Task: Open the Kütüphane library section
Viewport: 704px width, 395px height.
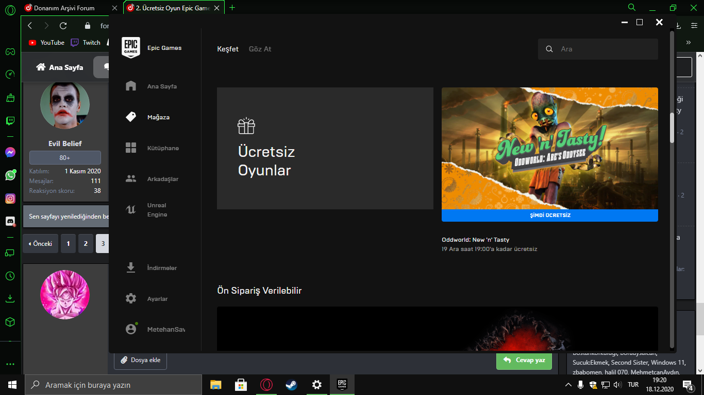Action: coord(152,148)
